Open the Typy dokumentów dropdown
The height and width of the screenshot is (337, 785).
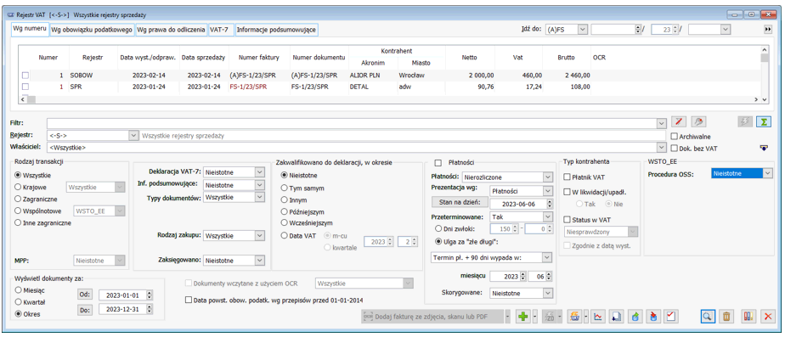coord(259,198)
